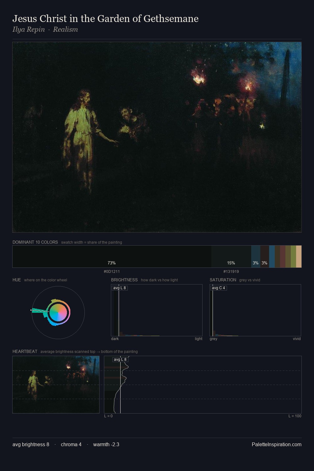Click 'swatch width = share of the painting' caption
314x471 pixels.
click(x=91, y=242)
